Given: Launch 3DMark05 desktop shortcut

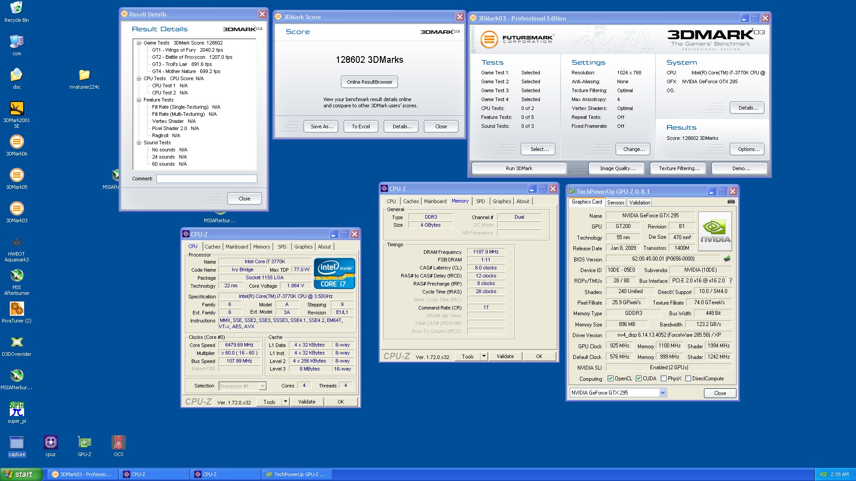Looking at the screenshot, I should pos(16,179).
